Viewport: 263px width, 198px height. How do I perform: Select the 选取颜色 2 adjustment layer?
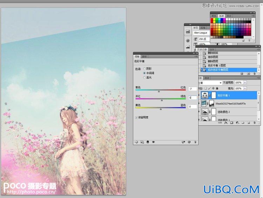pos(229,112)
